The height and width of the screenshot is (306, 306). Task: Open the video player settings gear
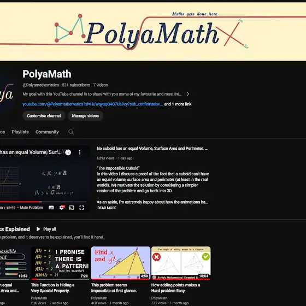coord(62,208)
